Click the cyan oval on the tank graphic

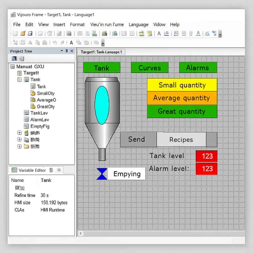coord(102,105)
